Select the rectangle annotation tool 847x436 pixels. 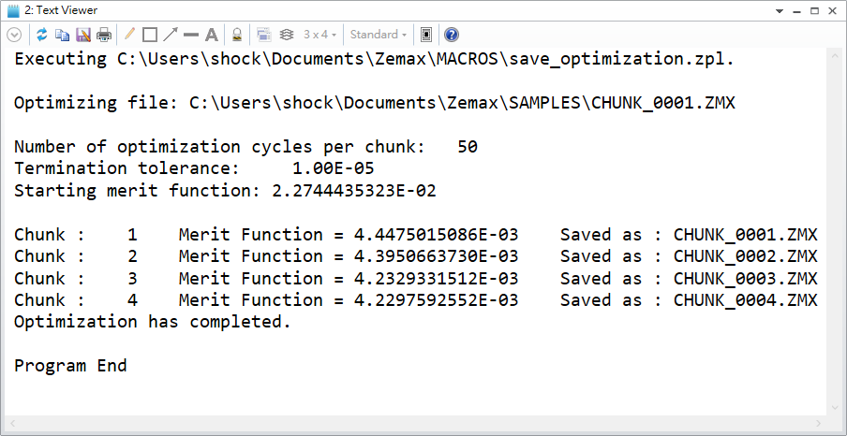[x=149, y=35]
